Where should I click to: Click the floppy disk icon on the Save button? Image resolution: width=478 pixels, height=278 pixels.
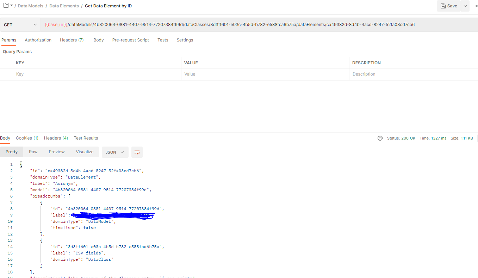443,6
